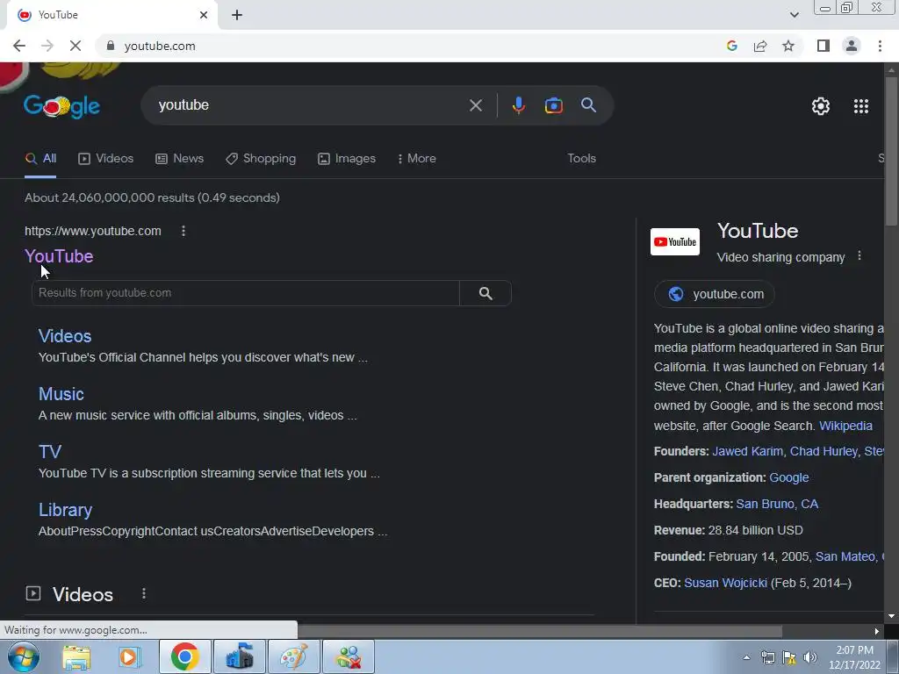Close the YouTube tab
Viewport: 899px width, 674px height.
click(204, 15)
